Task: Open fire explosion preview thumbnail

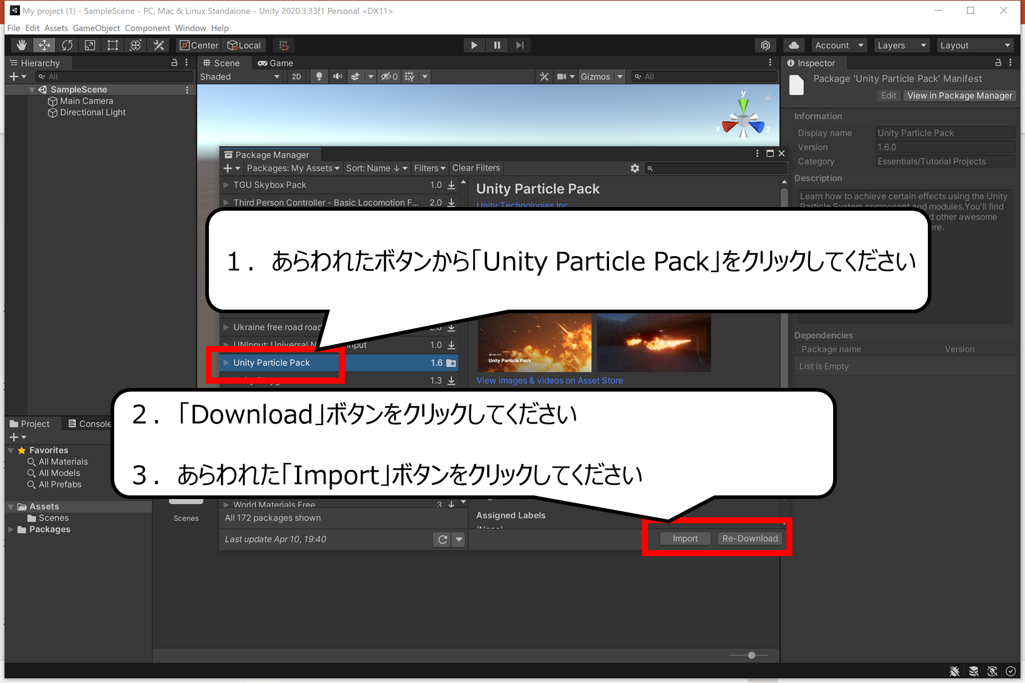Action: point(534,341)
